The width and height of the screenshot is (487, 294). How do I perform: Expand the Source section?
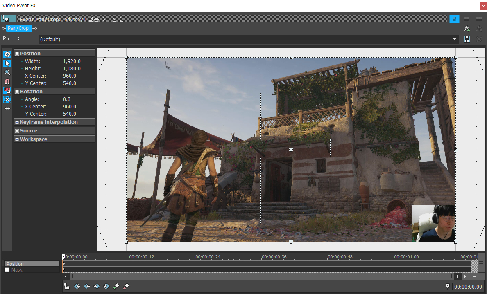(17, 131)
